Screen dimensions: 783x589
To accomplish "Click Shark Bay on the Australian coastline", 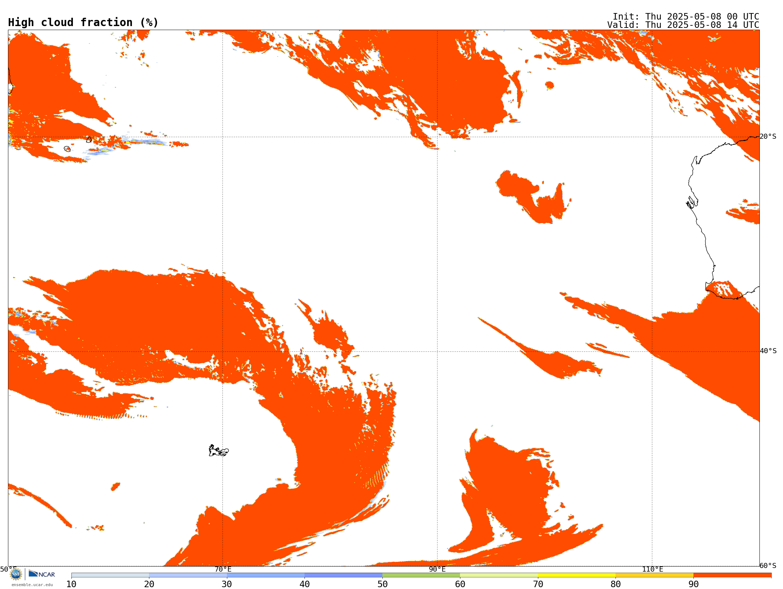I will click(x=692, y=202).
